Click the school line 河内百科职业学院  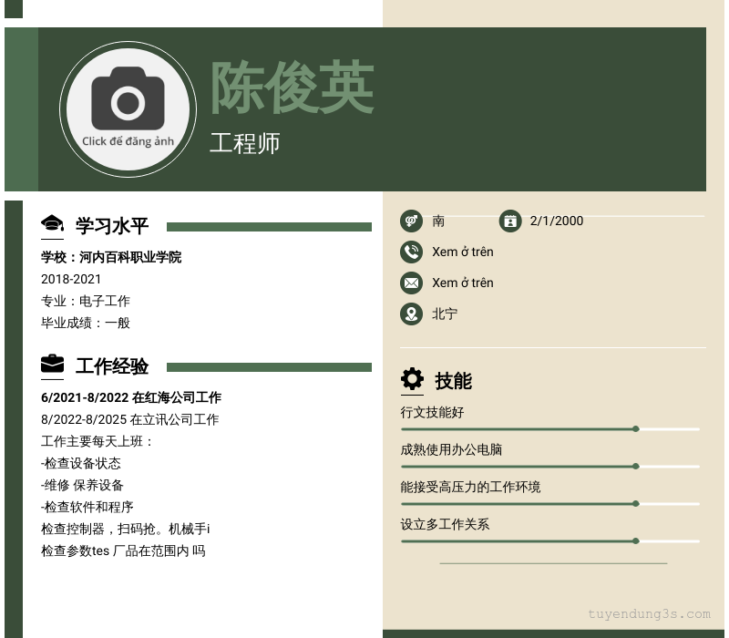[111, 257]
